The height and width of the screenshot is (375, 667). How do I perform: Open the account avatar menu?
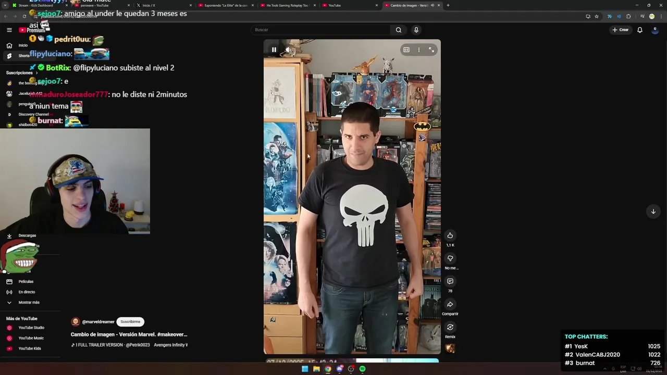tap(656, 30)
